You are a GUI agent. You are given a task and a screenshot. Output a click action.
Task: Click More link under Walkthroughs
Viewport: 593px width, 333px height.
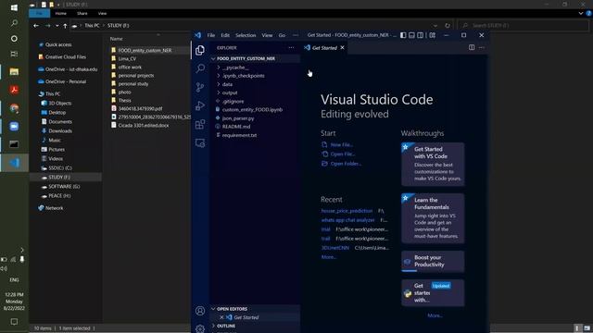pyautogui.click(x=435, y=315)
